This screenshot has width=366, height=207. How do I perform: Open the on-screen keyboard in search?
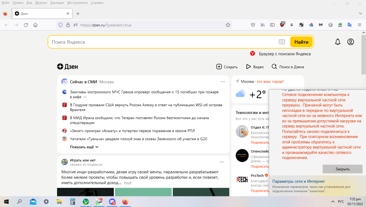pos(282,42)
